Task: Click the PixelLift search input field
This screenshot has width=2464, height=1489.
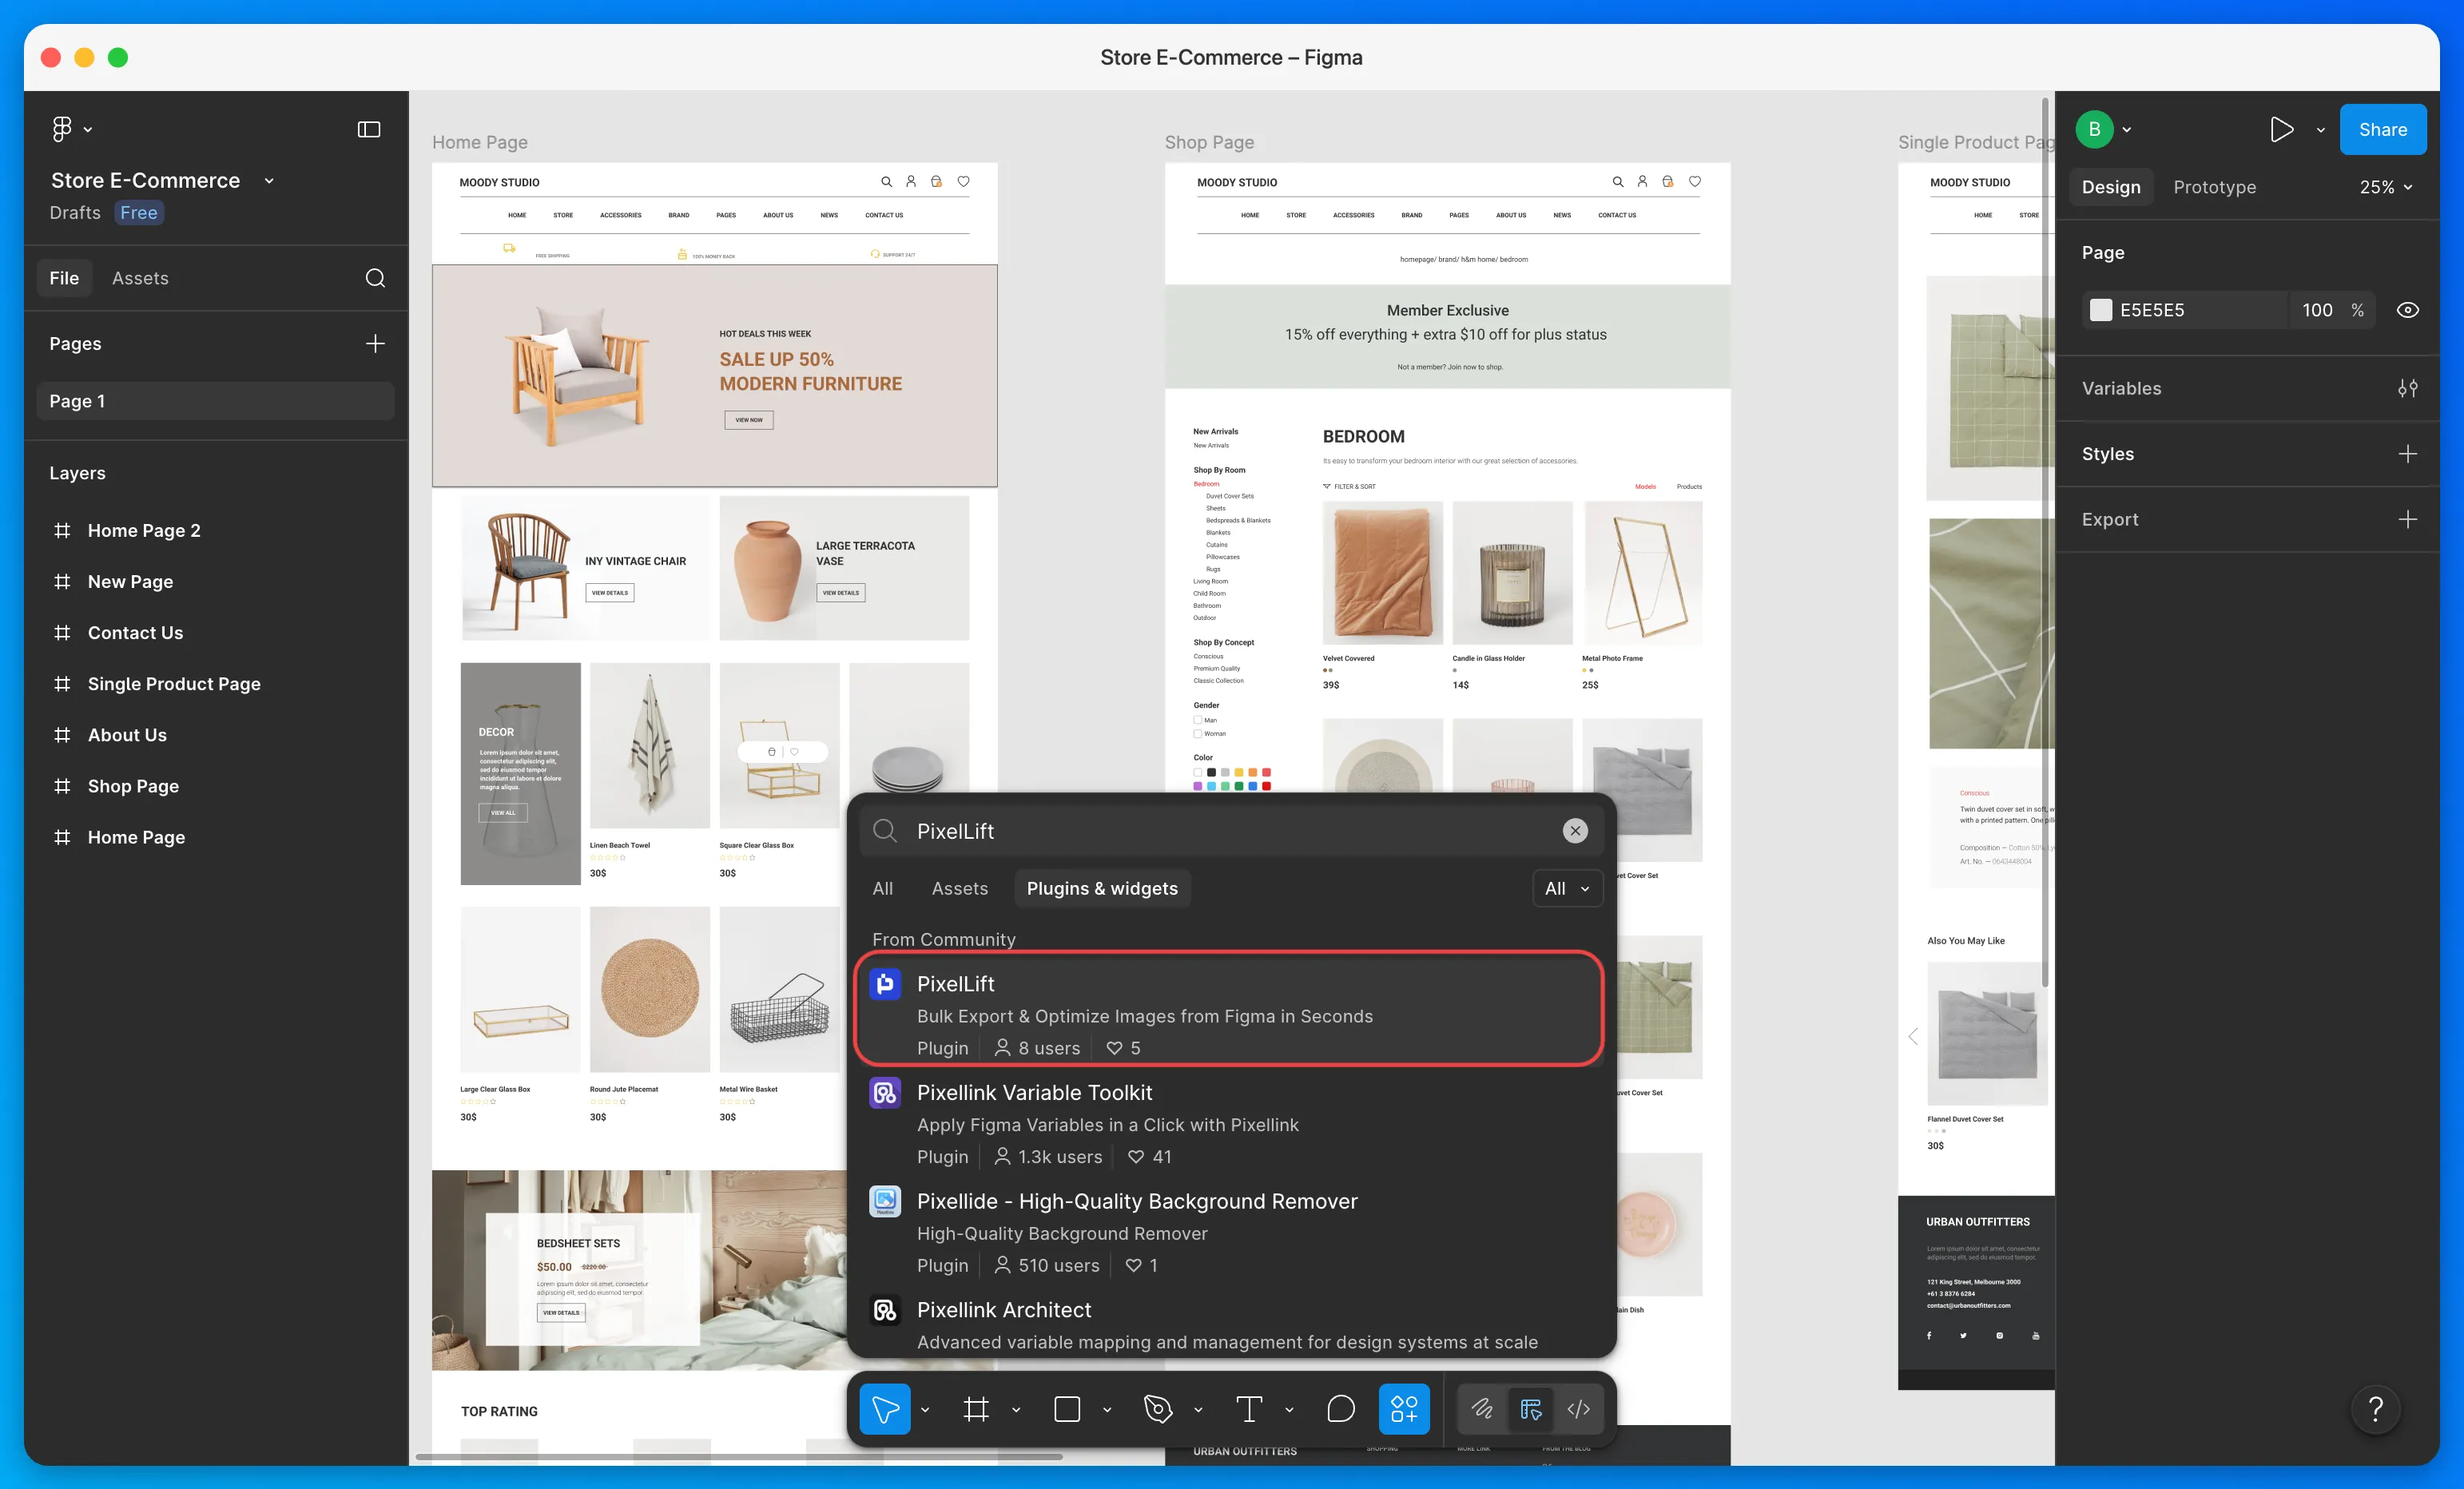Action: 1231,831
